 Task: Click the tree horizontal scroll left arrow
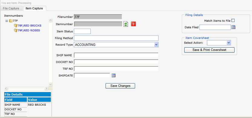pos(6,88)
